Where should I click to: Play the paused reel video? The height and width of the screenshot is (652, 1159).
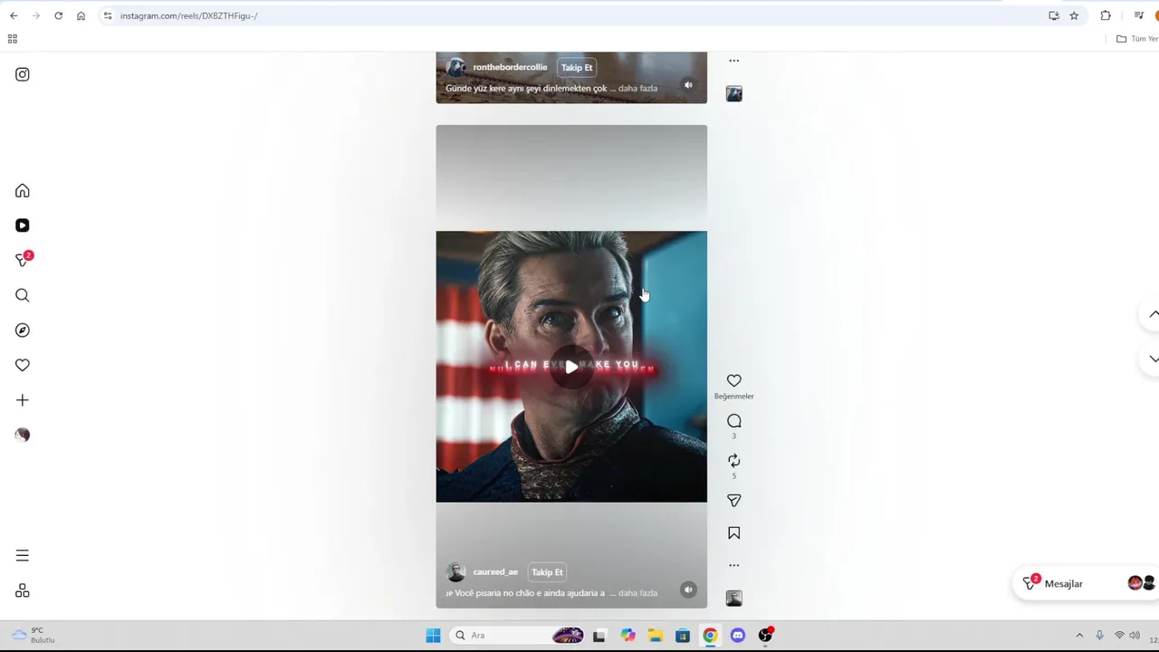pyautogui.click(x=571, y=367)
